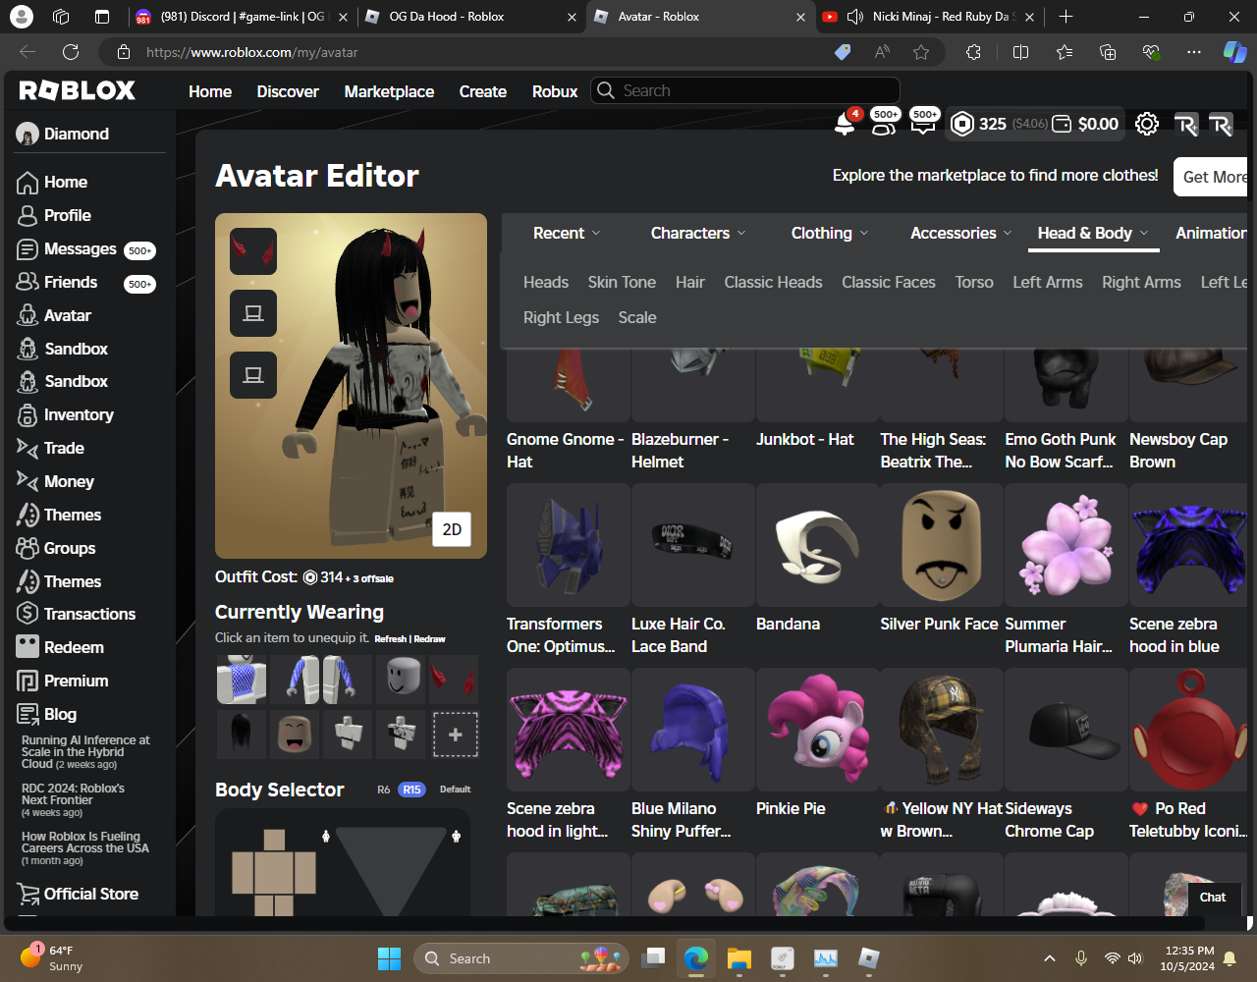Add page to favorites star icon

point(921,52)
